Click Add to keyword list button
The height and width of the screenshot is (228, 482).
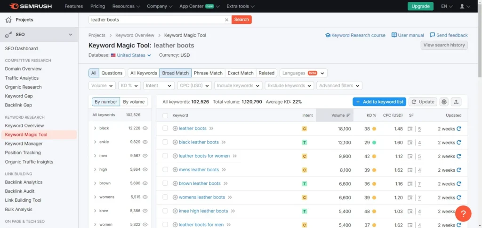(379, 102)
